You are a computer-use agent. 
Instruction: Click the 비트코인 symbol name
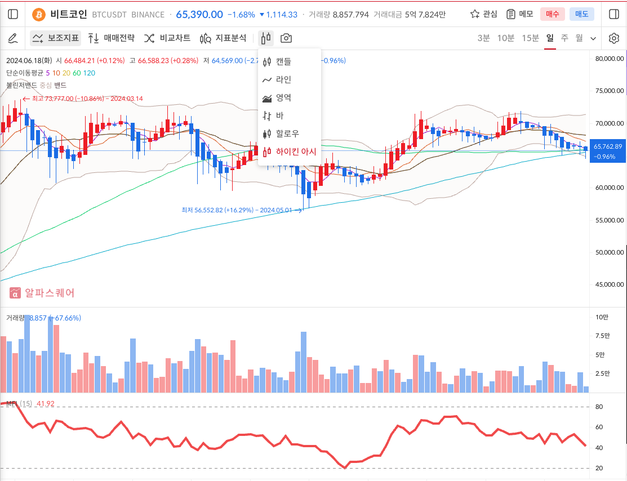point(68,15)
